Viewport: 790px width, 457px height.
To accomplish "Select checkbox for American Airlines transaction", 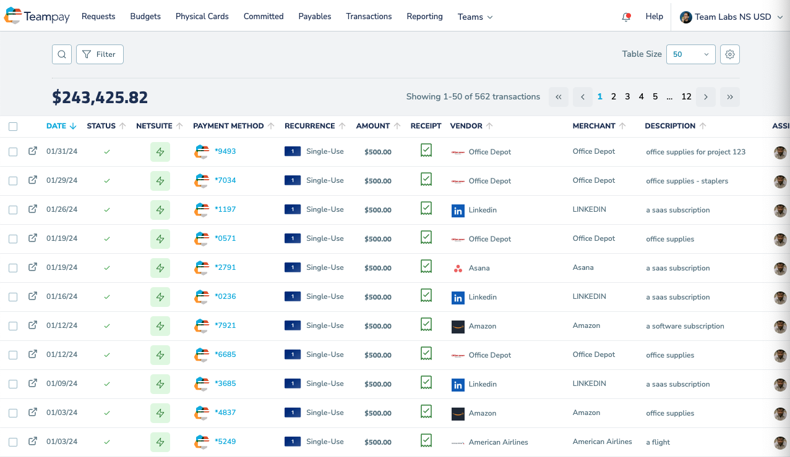I will pyautogui.click(x=13, y=442).
